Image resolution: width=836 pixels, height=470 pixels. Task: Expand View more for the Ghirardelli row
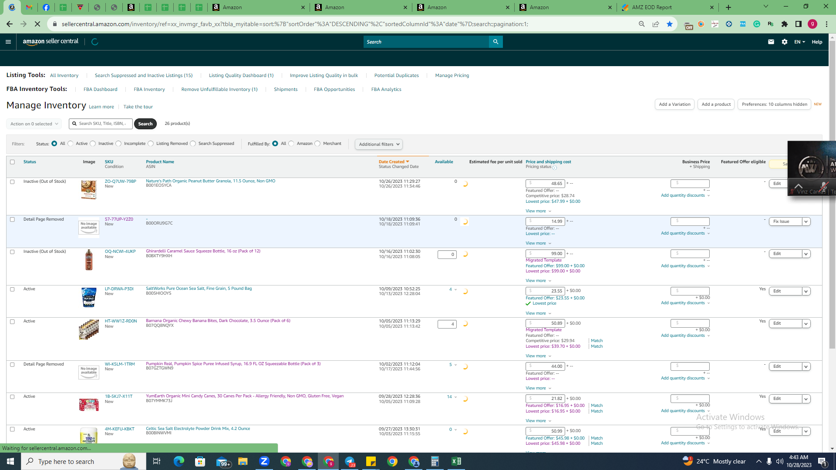(x=538, y=281)
